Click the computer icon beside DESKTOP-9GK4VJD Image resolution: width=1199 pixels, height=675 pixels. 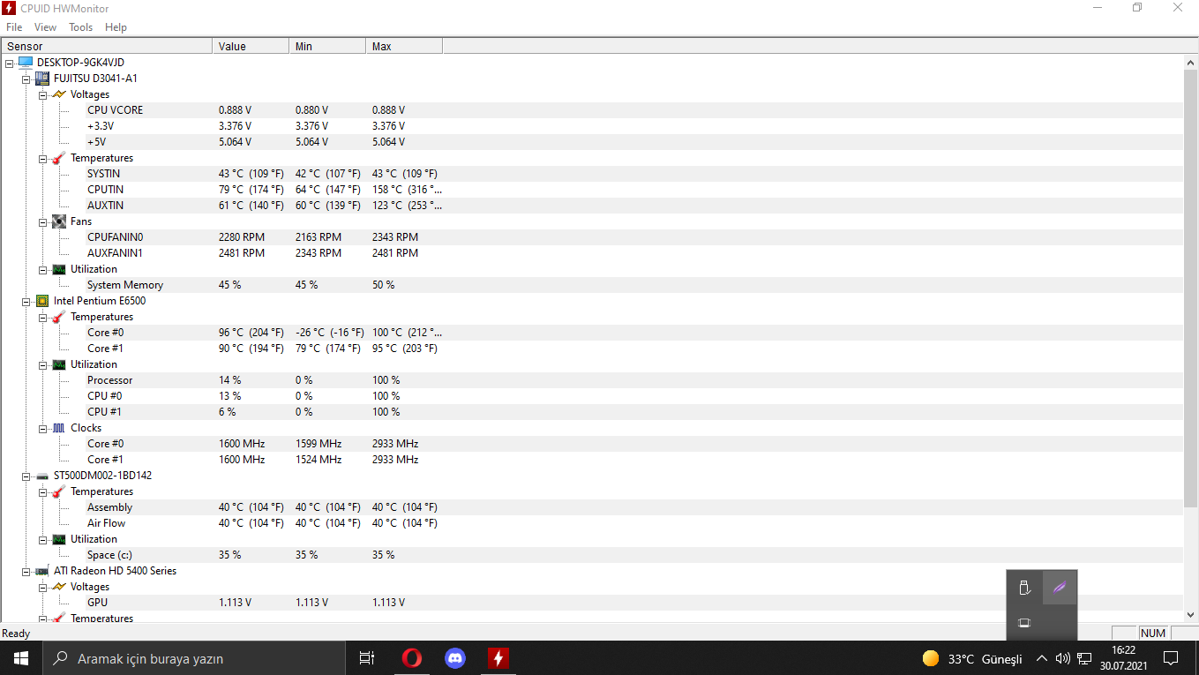click(25, 63)
